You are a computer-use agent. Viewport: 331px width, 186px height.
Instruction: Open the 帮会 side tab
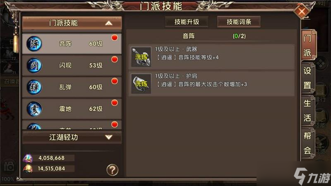coord(307,143)
